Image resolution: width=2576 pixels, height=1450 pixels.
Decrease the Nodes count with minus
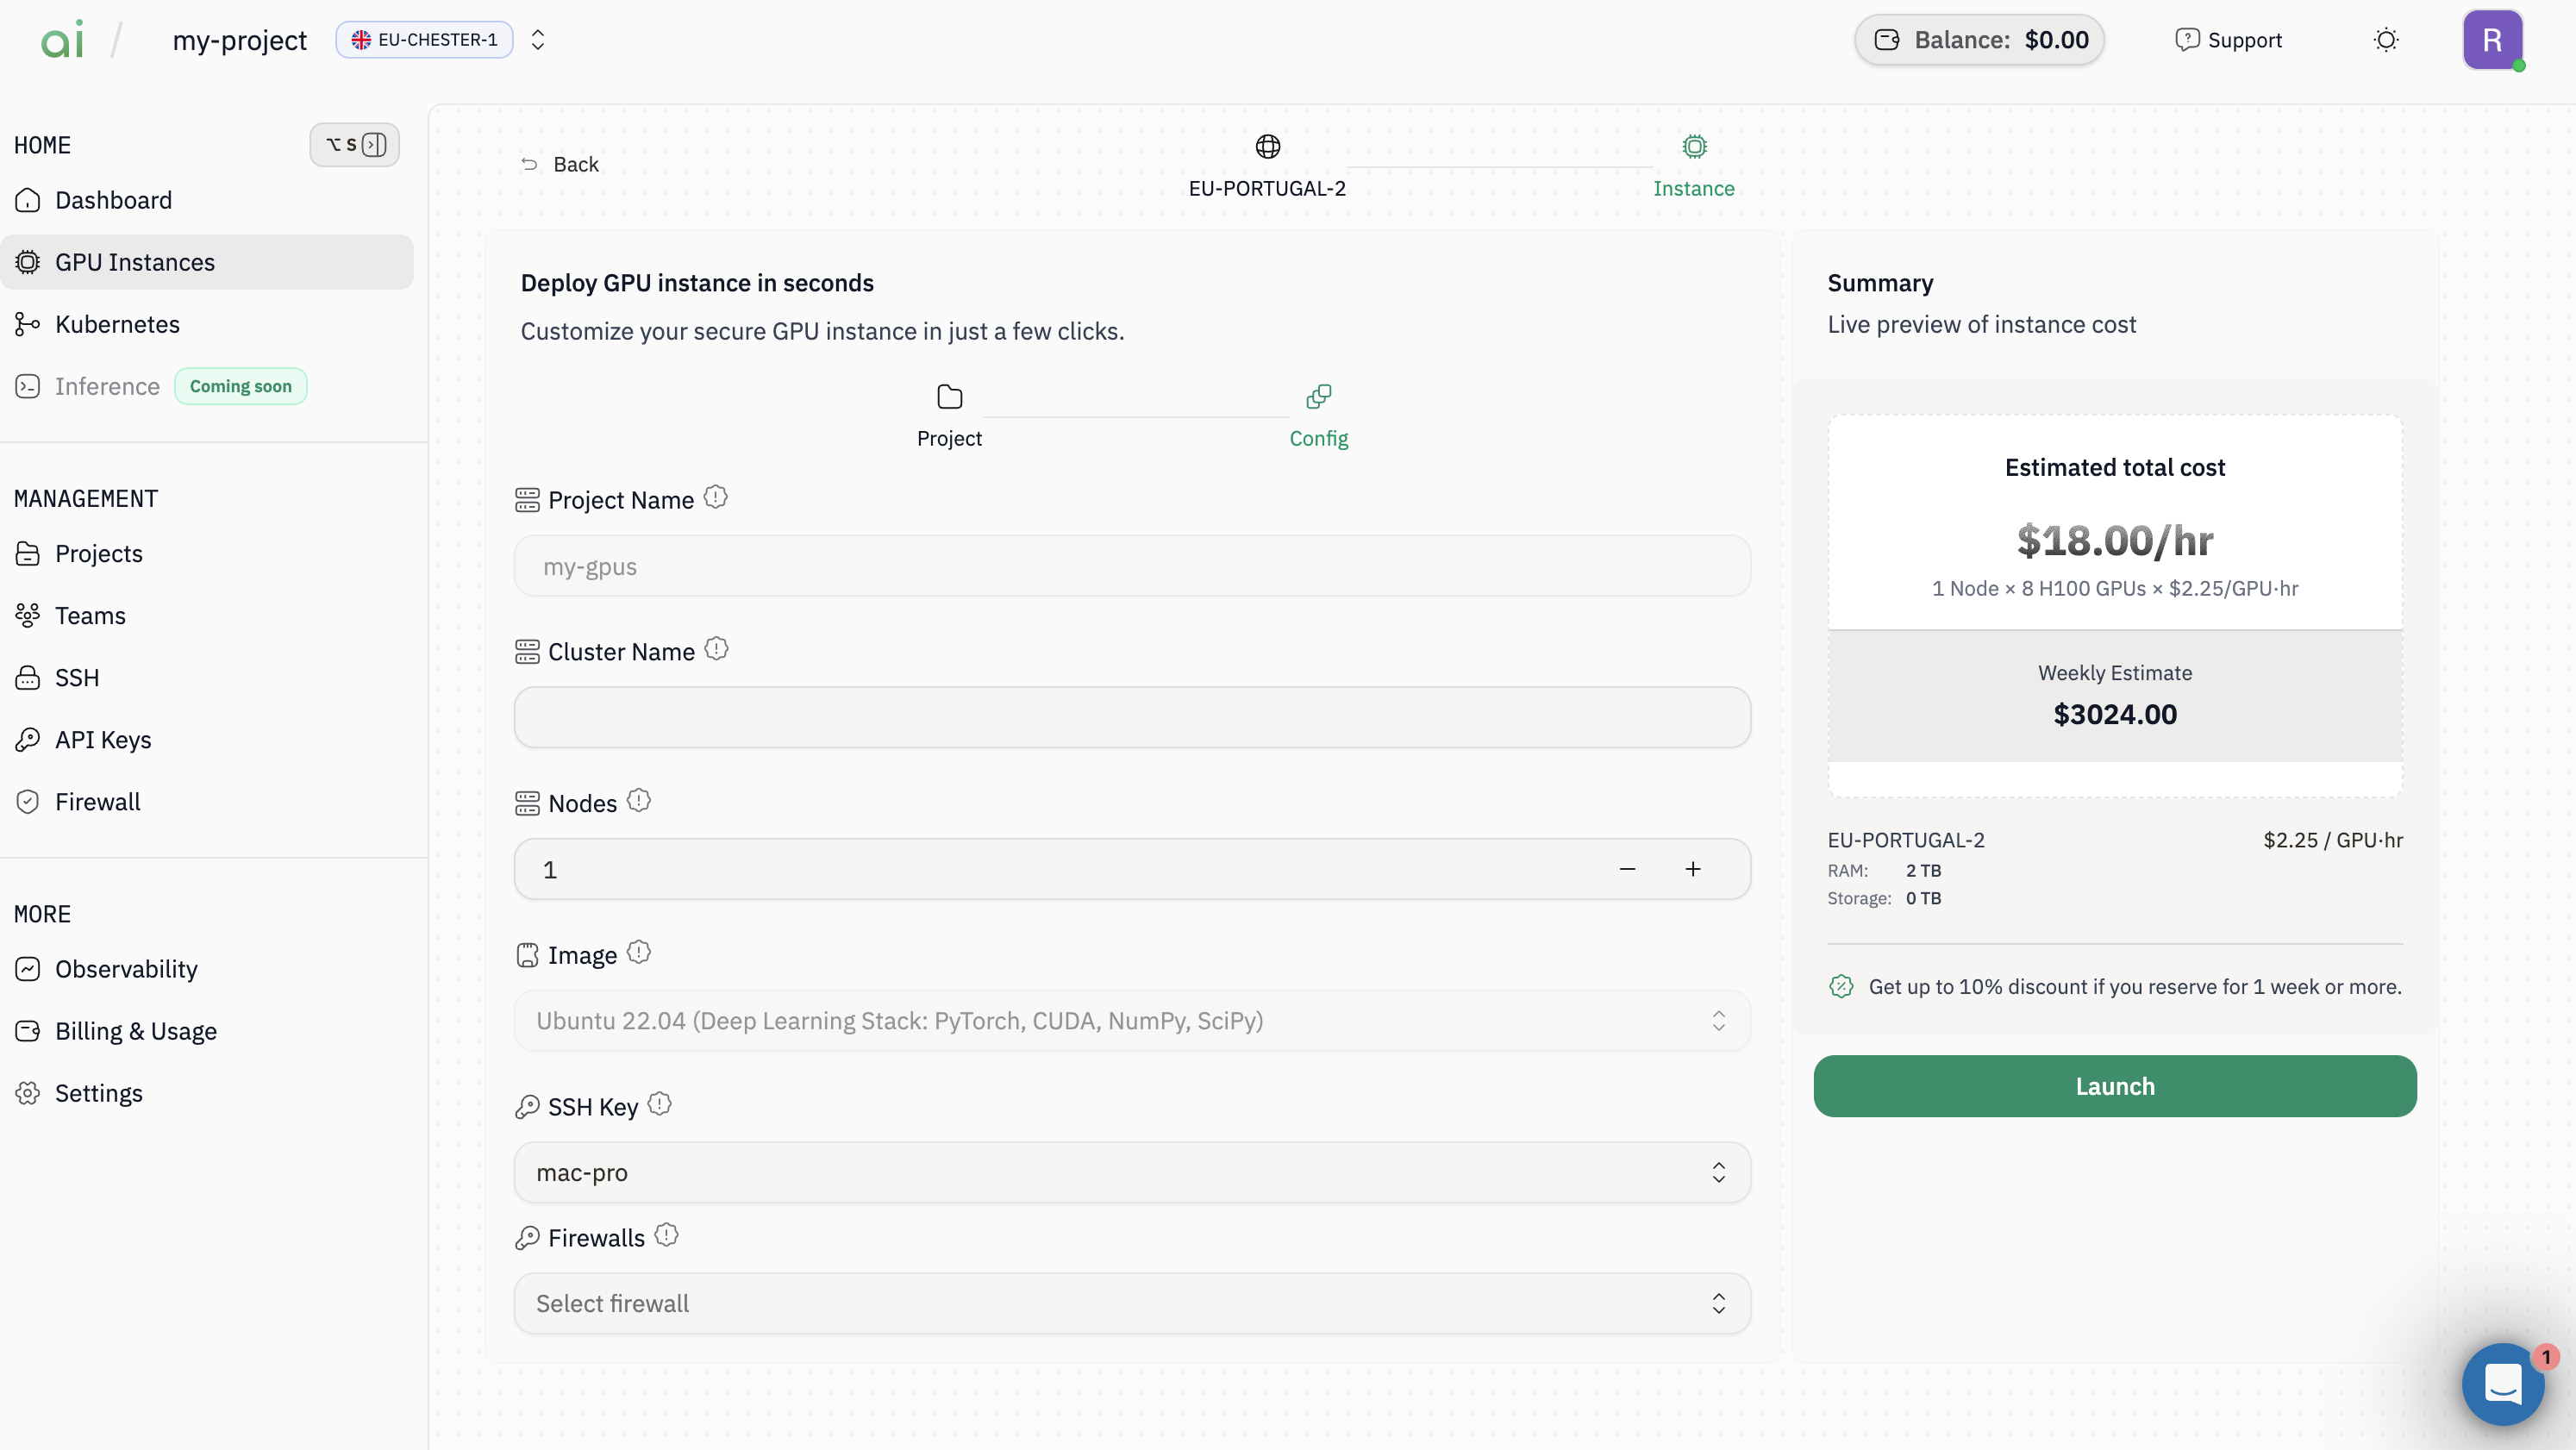pos(1627,869)
